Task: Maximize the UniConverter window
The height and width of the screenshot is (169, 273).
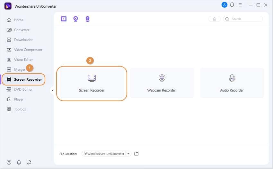Action: (x=258, y=5)
